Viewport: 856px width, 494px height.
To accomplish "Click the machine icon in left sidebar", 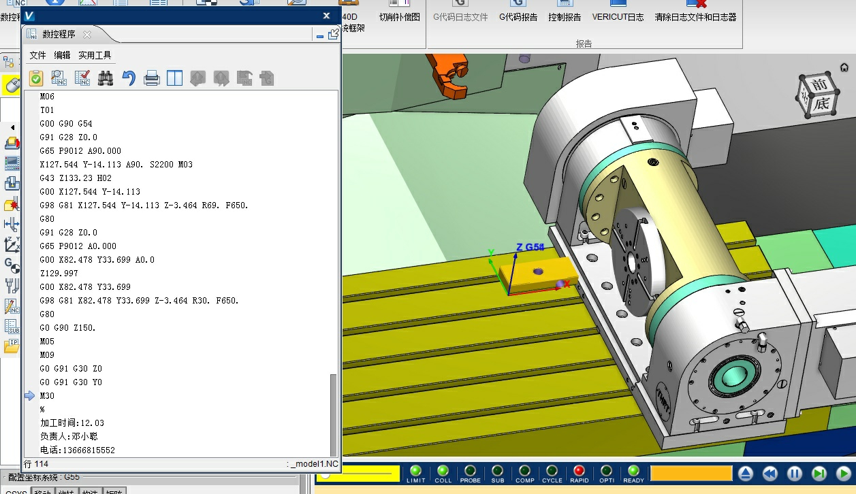I will (12, 183).
